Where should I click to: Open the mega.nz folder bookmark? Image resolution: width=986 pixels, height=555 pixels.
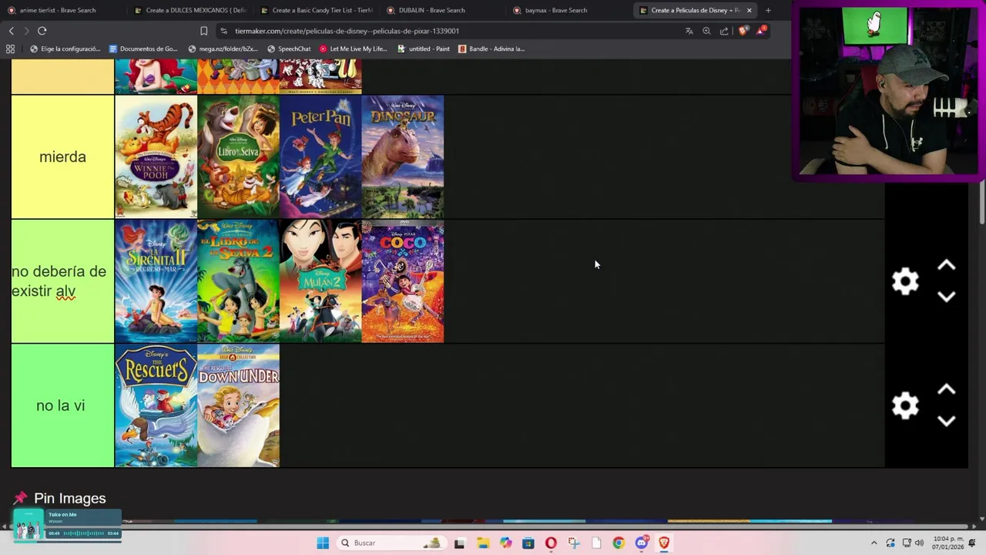tap(223, 49)
